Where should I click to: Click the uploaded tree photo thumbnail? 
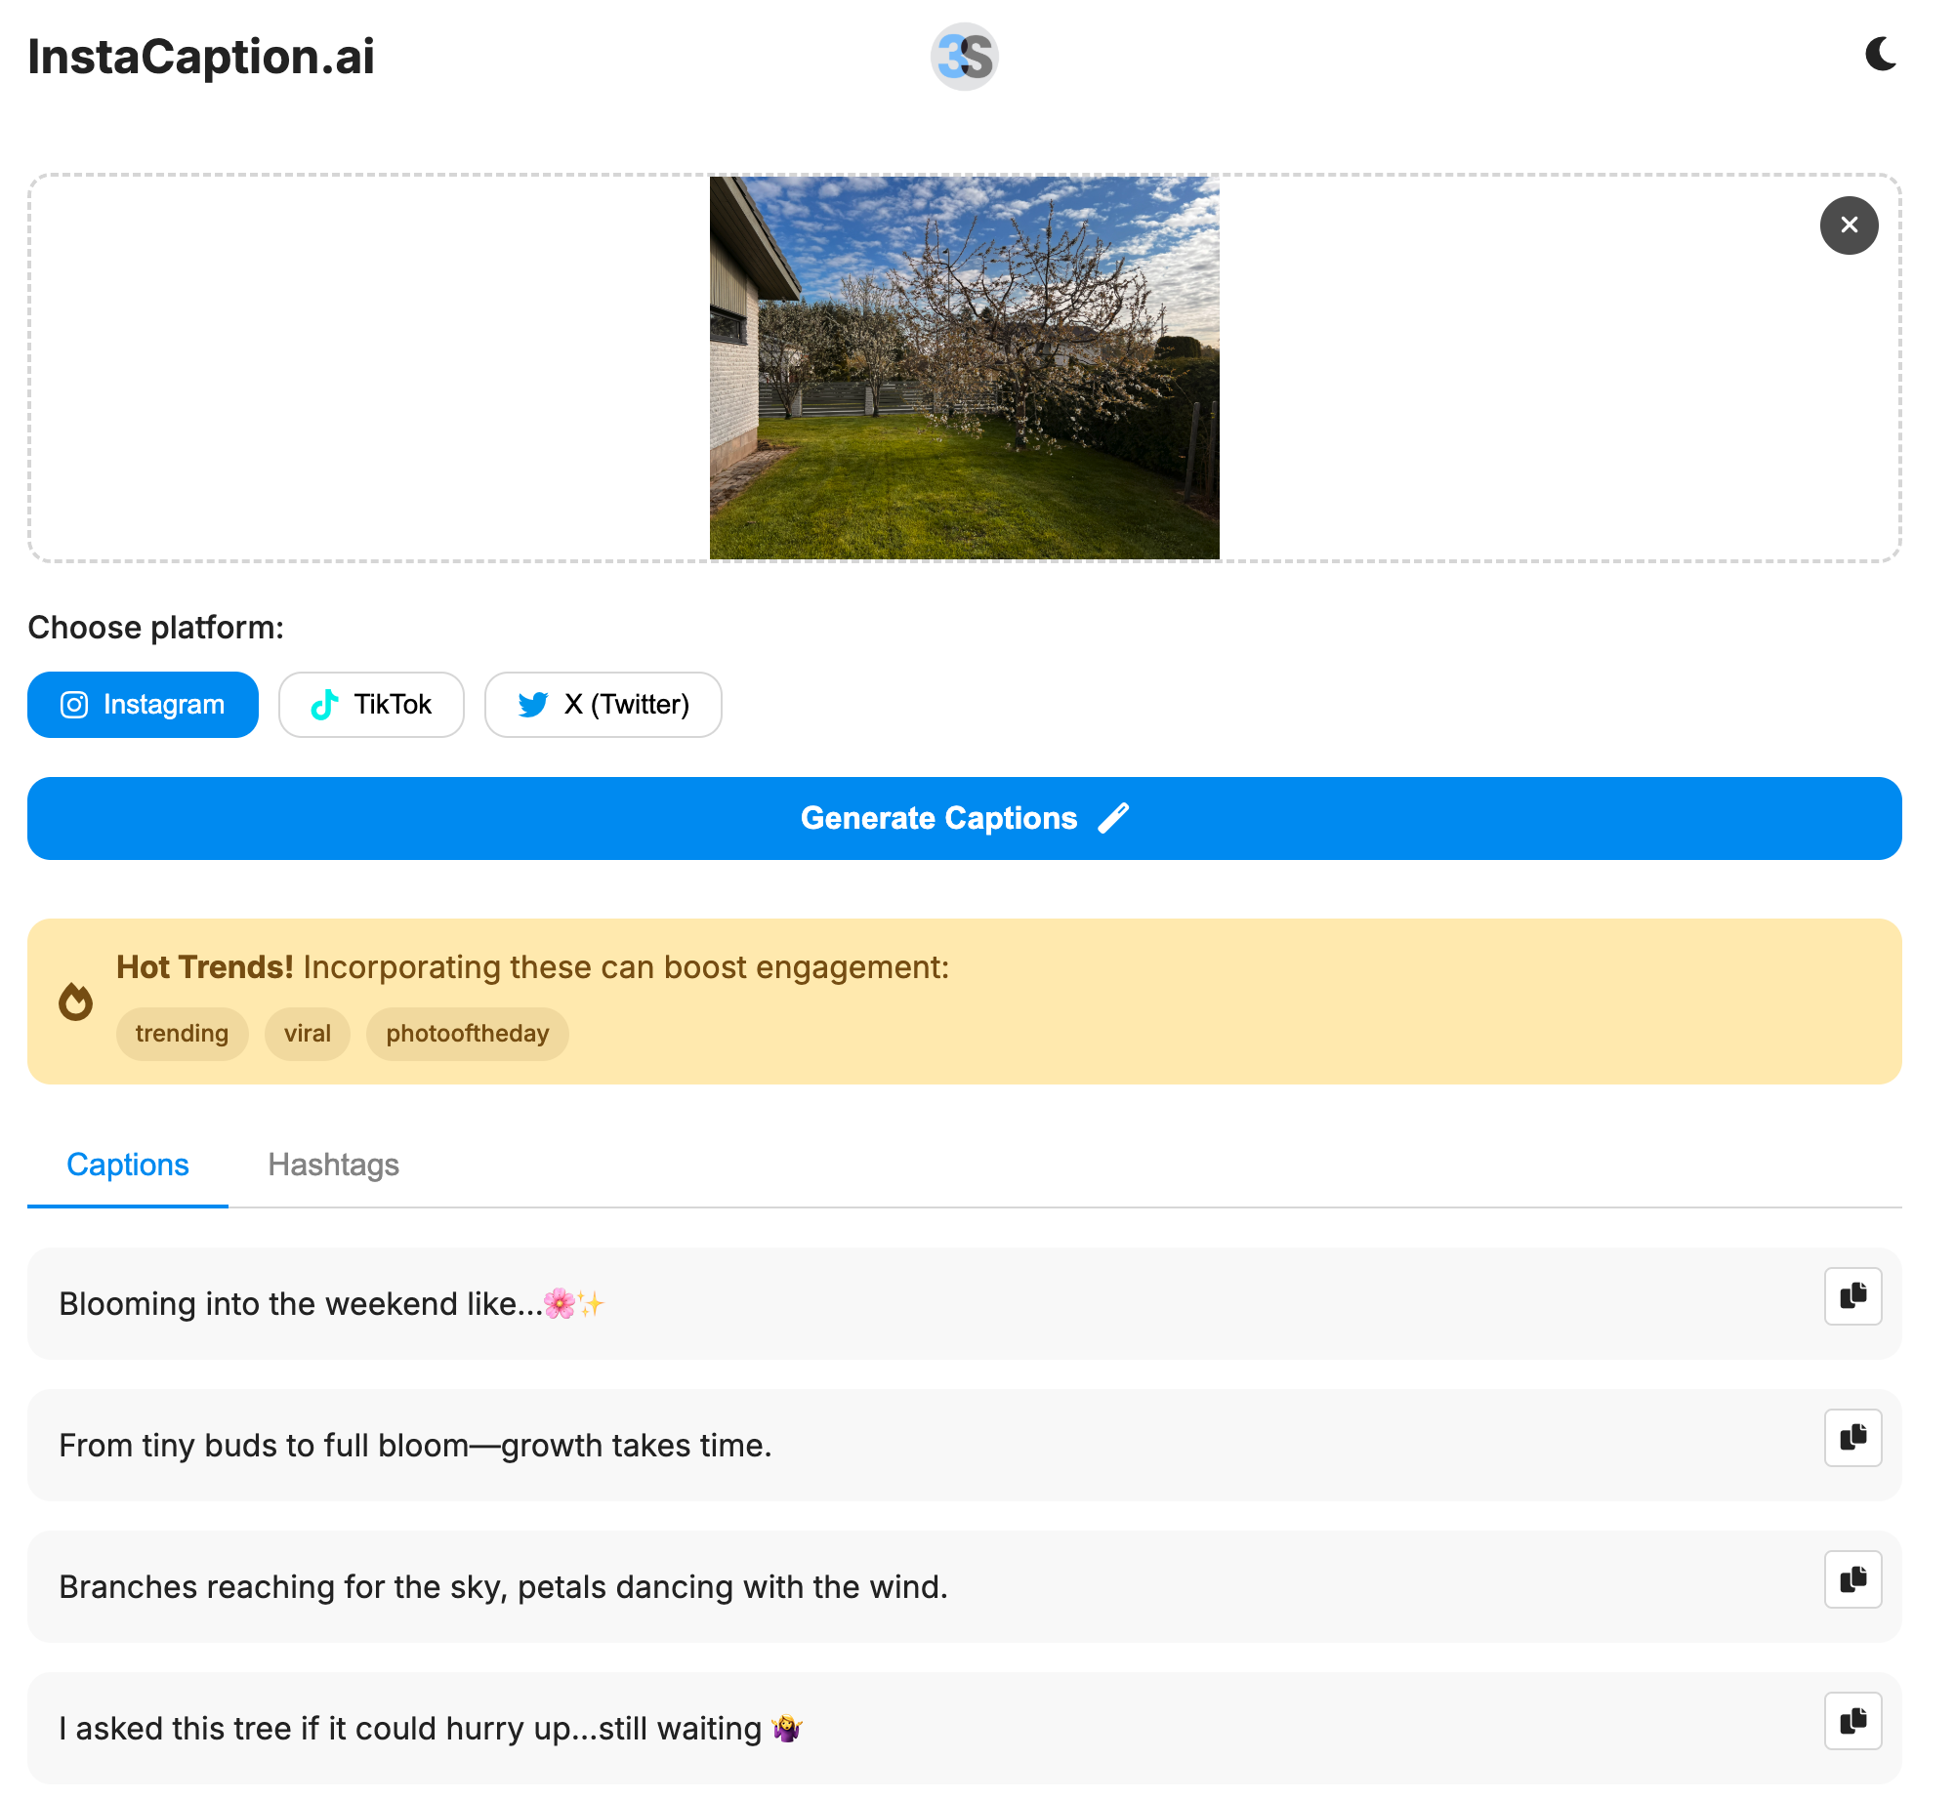[964, 368]
